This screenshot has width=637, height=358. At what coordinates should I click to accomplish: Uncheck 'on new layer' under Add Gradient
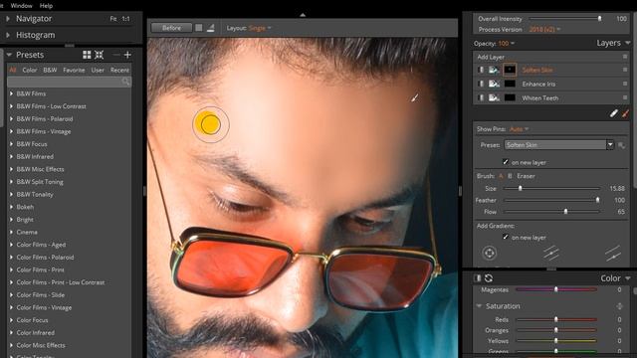pos(506,237)
